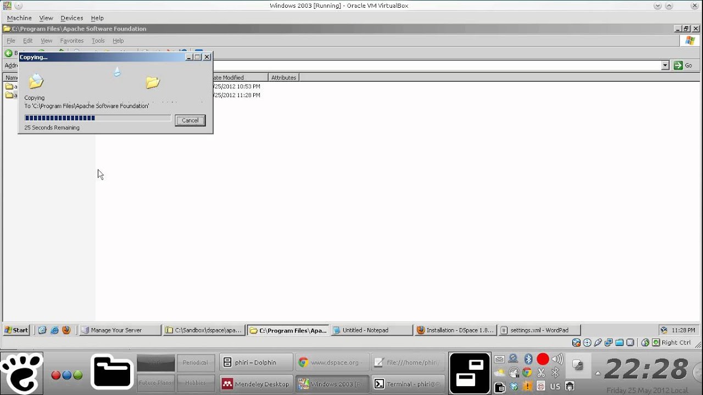Click VirtualBox USB devices indicator icon
Viewport: 703px width, 395px height.
[x=598, y=343]
